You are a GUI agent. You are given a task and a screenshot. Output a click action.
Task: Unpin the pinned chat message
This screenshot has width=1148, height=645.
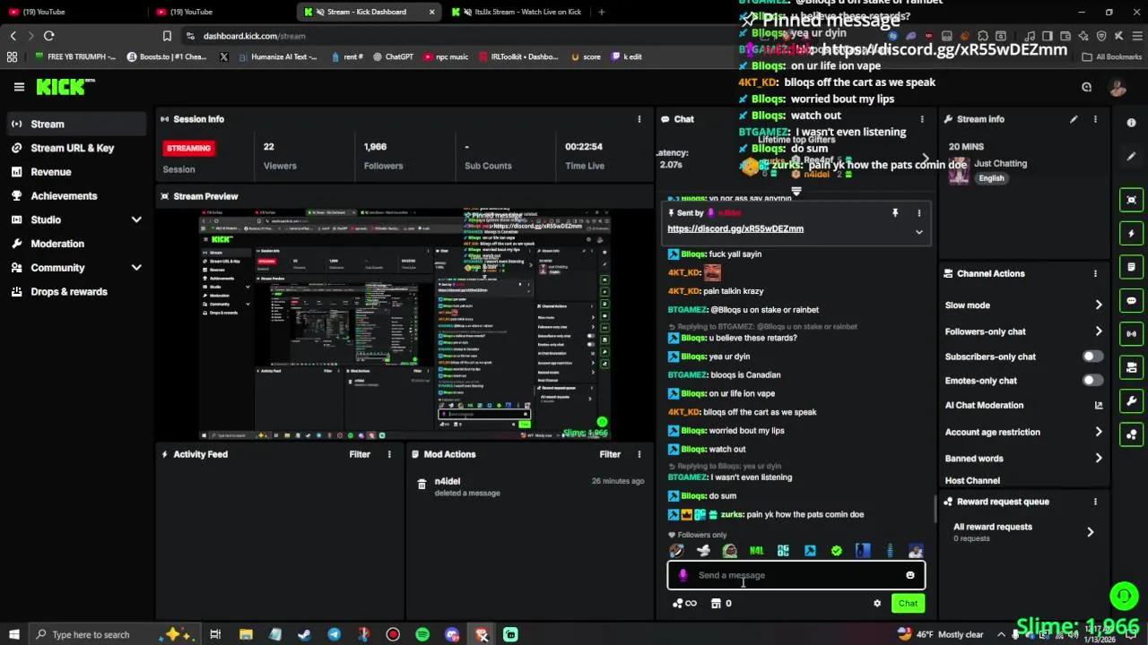tap(895, 213)
